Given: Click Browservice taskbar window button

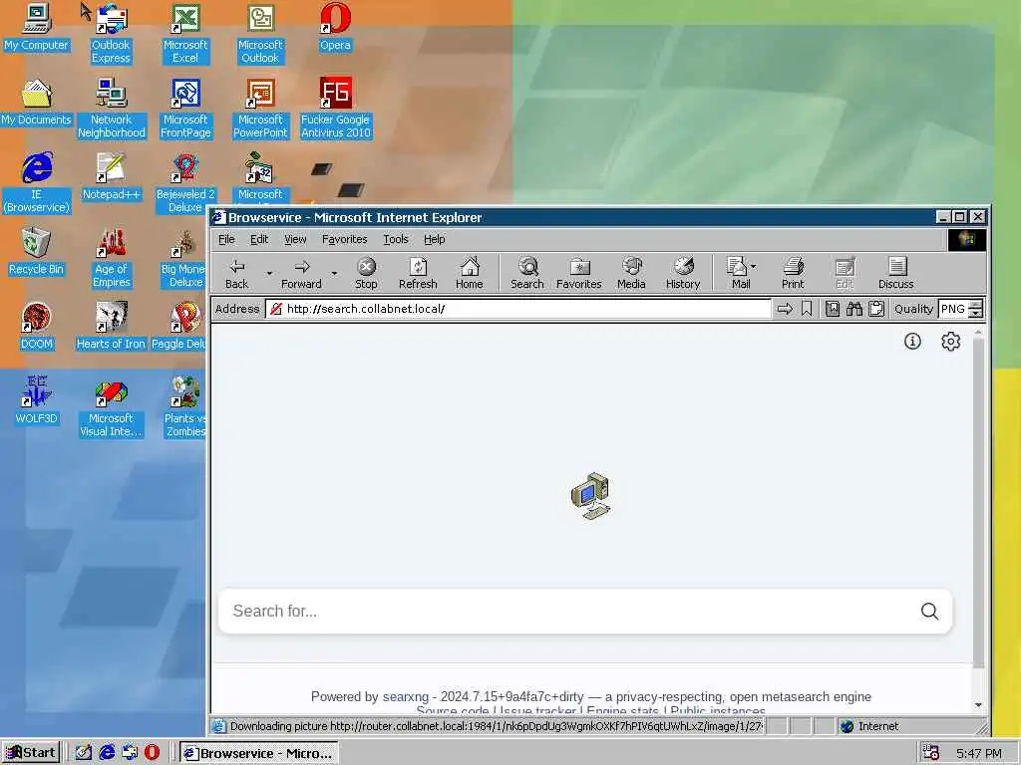Looking at the screenshot, I should [x=259, y=753].
